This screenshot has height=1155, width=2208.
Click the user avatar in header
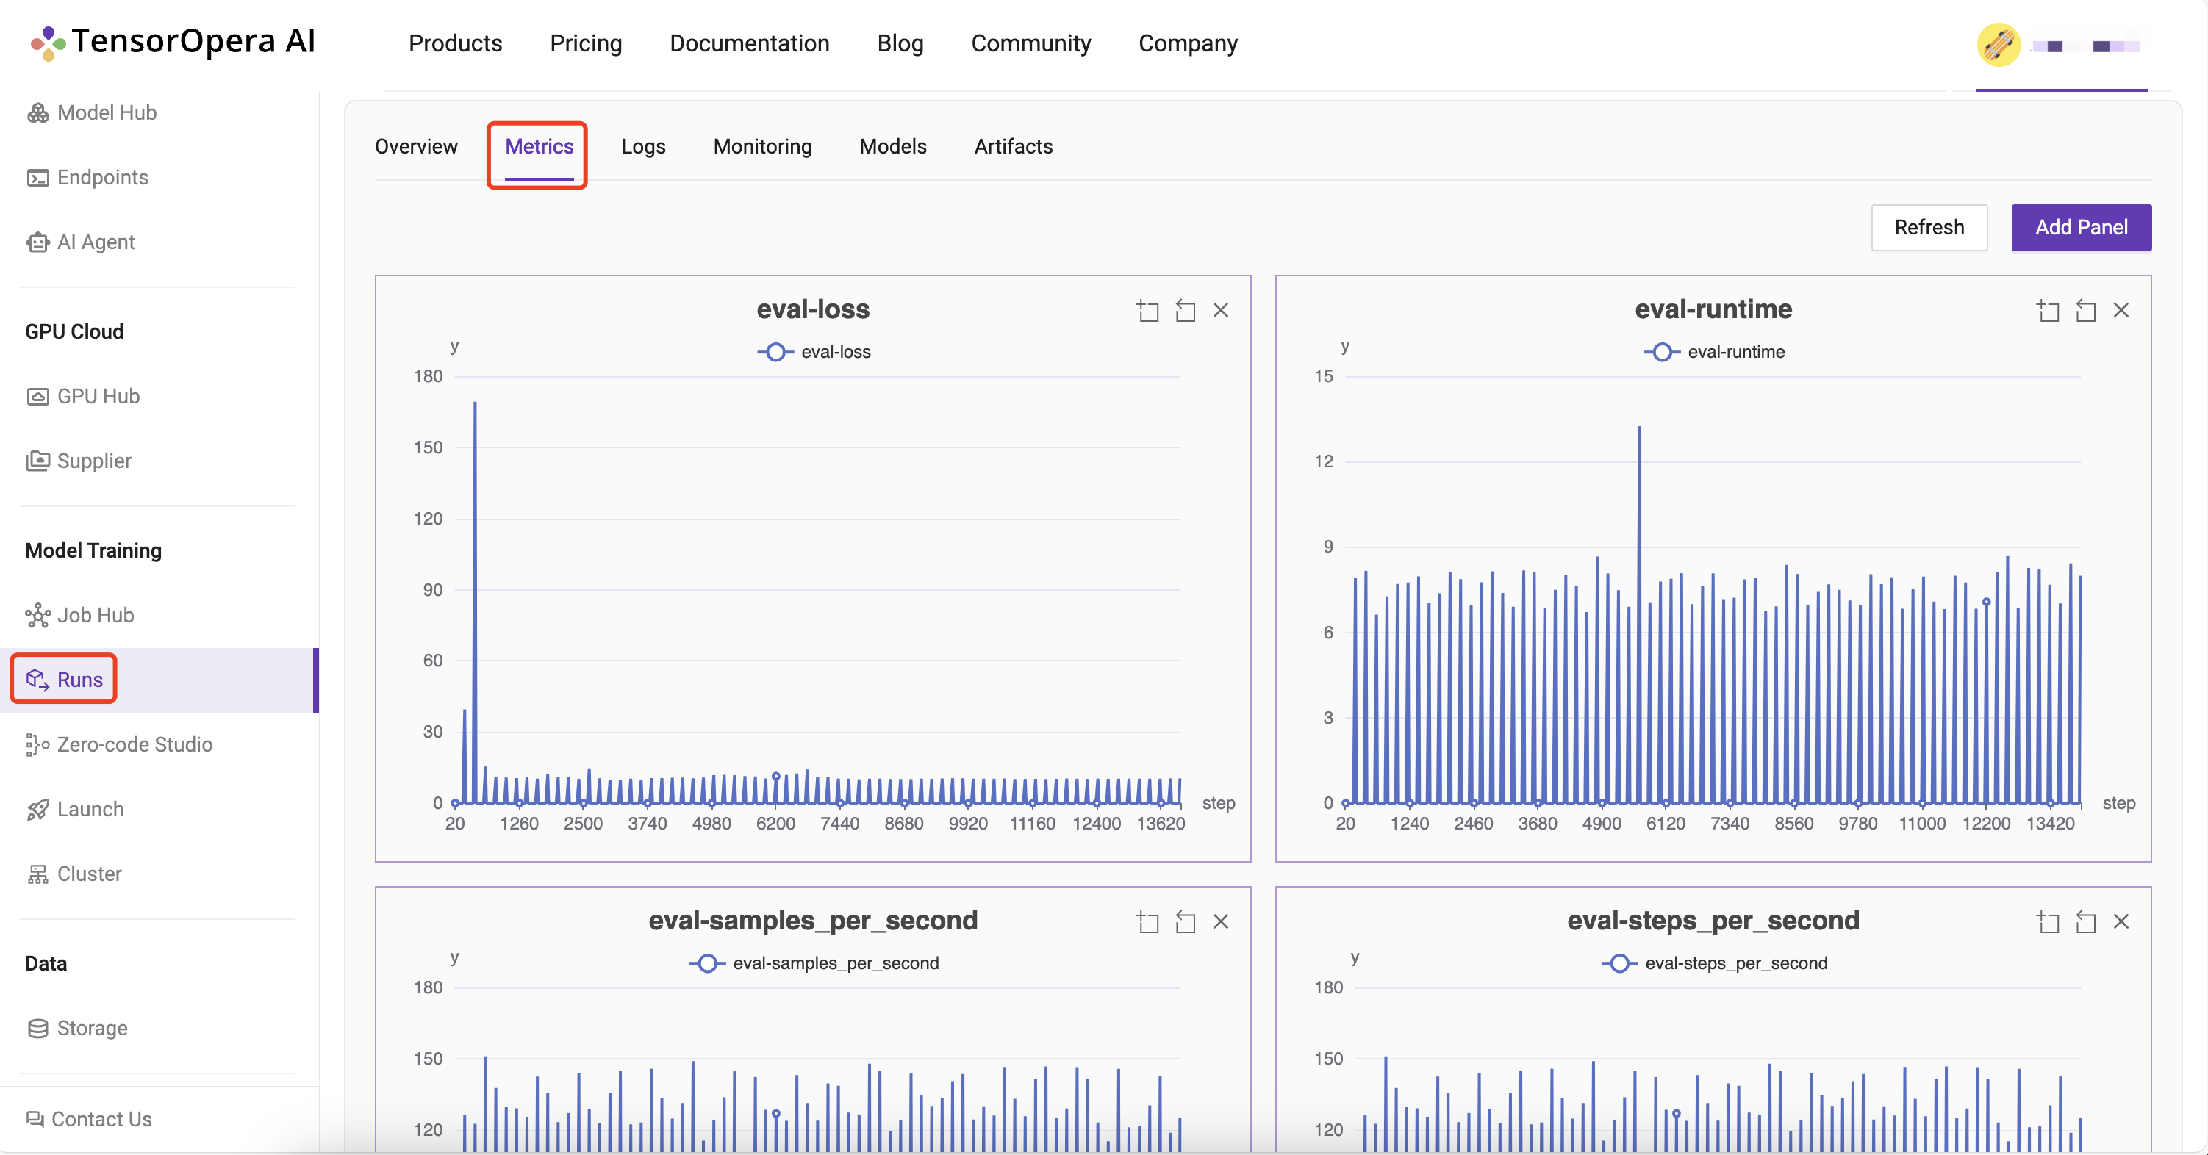1999,43
